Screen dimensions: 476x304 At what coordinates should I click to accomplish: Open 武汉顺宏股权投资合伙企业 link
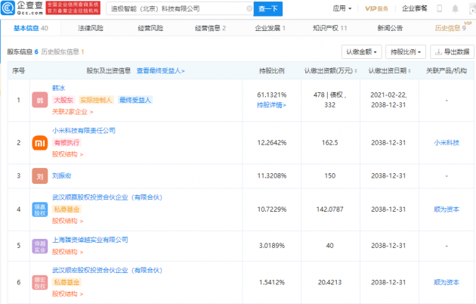[x=107, y=270]
